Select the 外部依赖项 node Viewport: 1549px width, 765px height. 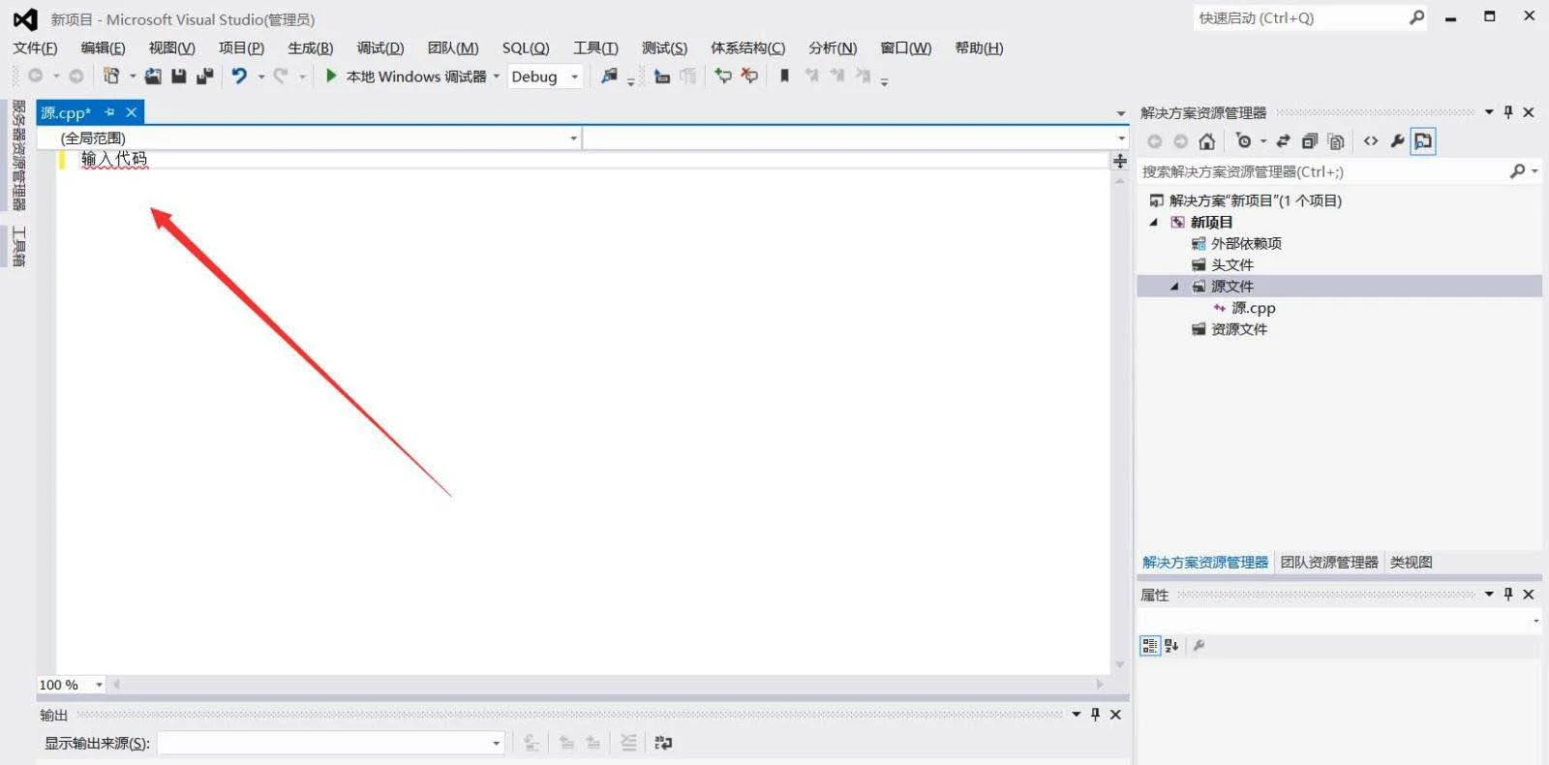click(x=1246, y=243)
